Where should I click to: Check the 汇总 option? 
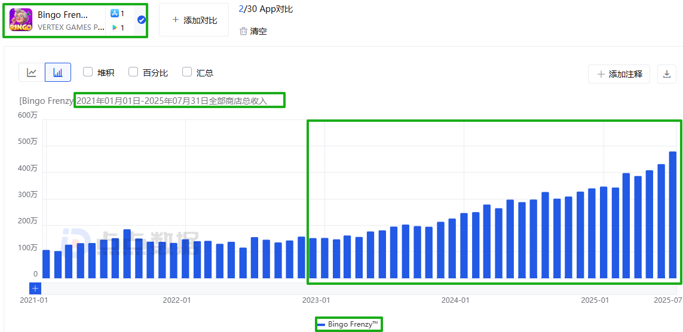[187, 72]
